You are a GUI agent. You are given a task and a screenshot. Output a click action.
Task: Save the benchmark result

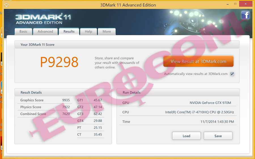click(218, 136)
